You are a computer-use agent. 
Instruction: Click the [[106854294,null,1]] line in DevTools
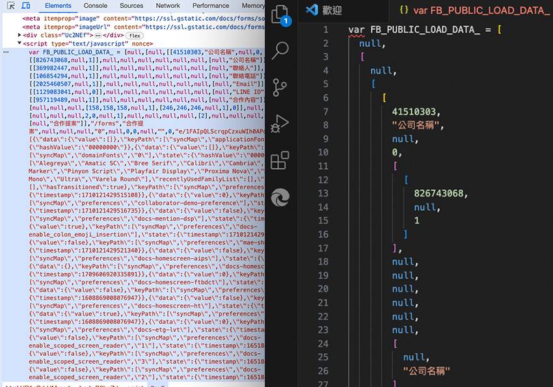[x=147, y=76]
